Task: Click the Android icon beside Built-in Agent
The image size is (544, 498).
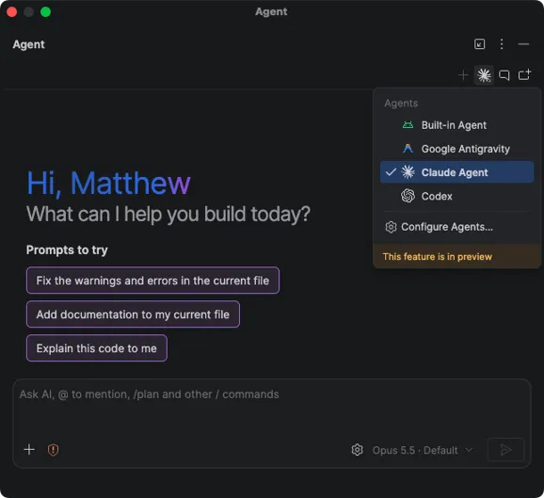Action: click(408, 125)
